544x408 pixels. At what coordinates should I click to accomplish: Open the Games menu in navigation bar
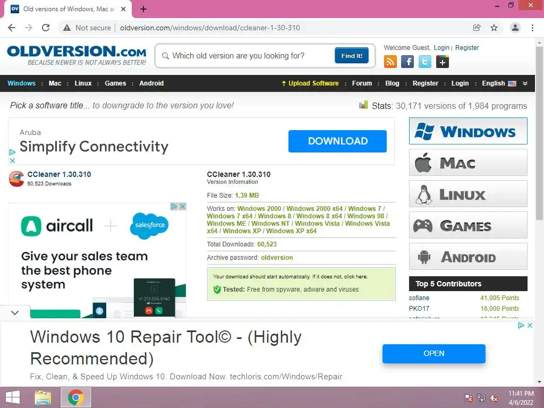tap(115, 83)
